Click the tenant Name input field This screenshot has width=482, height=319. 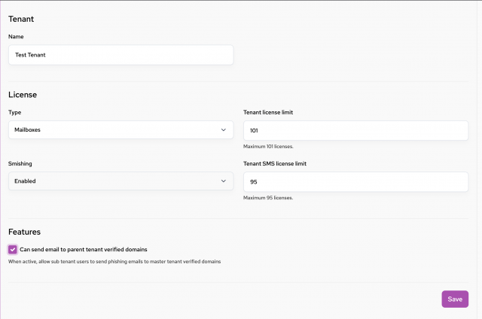(120, 55)
